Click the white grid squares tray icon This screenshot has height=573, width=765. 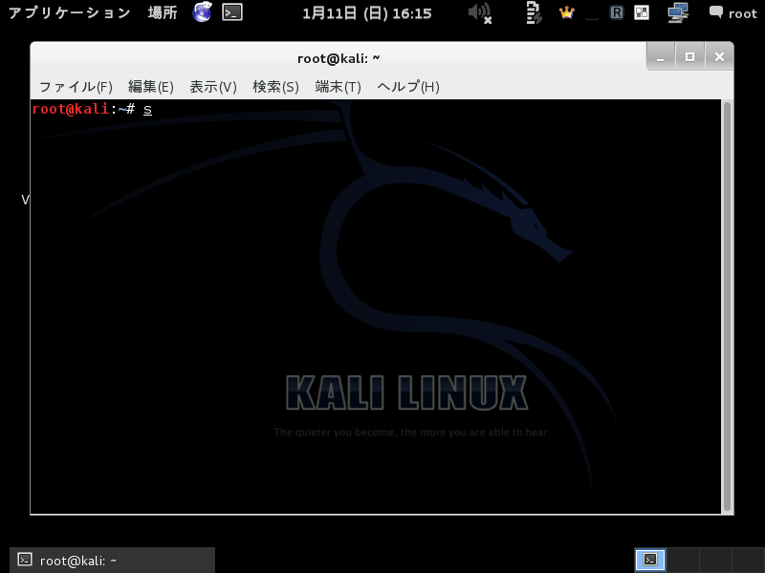(x=642, y=12)
